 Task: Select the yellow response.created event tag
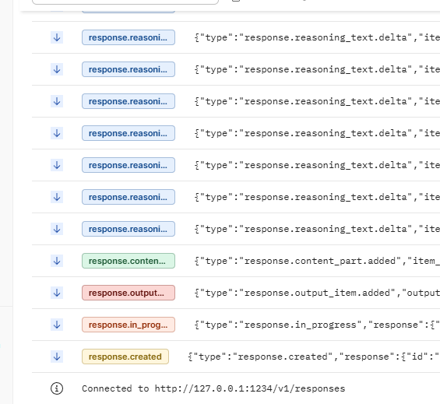[125, 357]
